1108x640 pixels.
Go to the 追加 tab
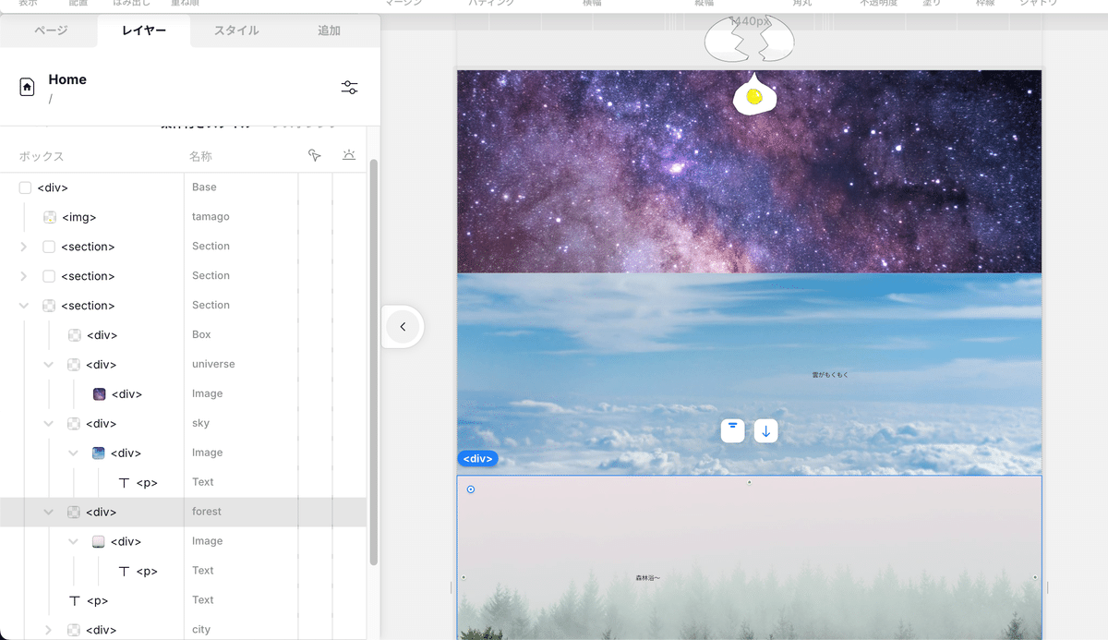(x=329, y=30)
